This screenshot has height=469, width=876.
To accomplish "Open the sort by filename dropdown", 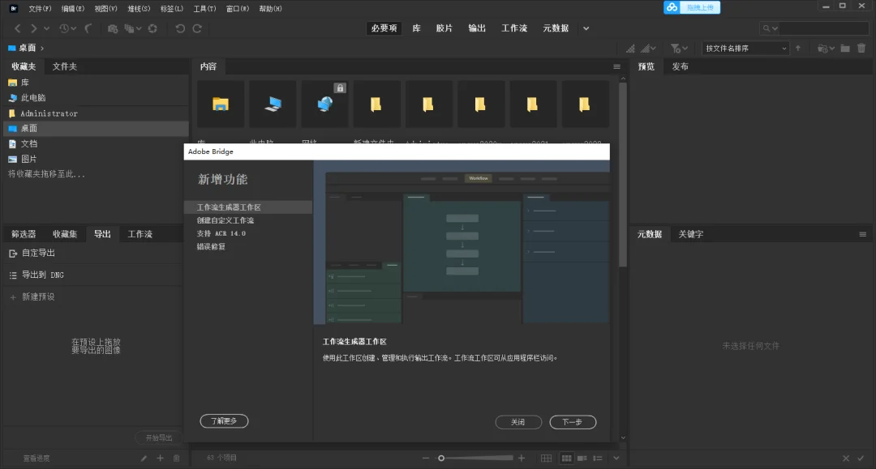I will point(745,49).
